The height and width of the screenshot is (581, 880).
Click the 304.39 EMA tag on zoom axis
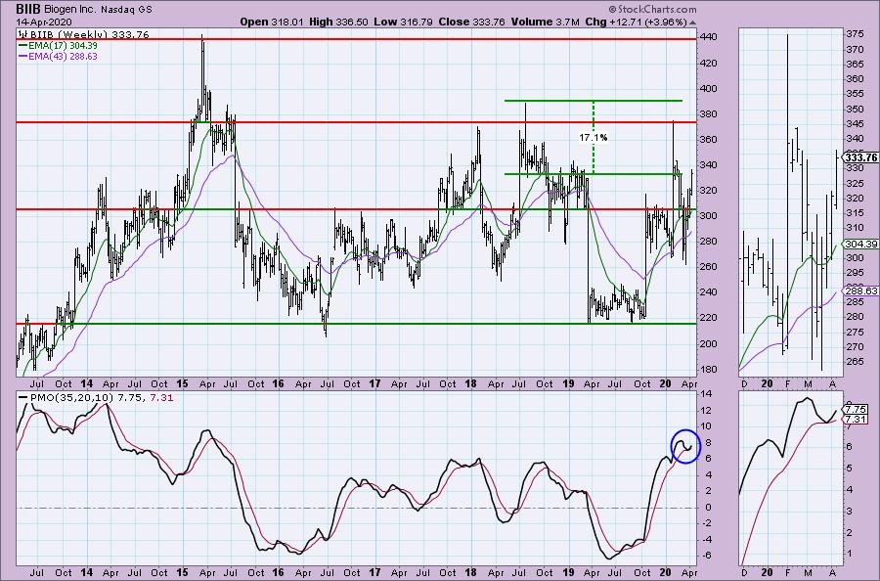[x=860, y=245]
